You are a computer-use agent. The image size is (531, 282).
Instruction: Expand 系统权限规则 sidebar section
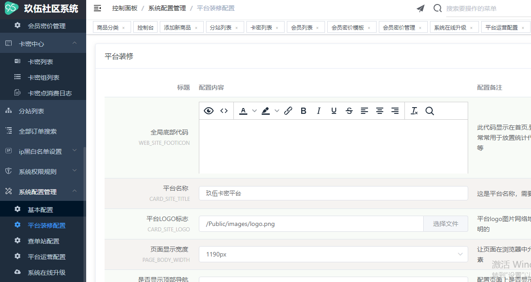pyautogui.click(x=43, y=172)
